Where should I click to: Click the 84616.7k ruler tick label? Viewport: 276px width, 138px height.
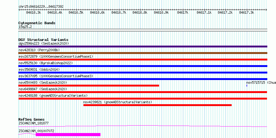click(x=119, y=12)
